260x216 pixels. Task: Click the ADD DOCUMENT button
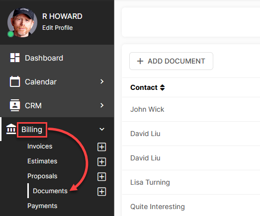click(x=171, y=61)
